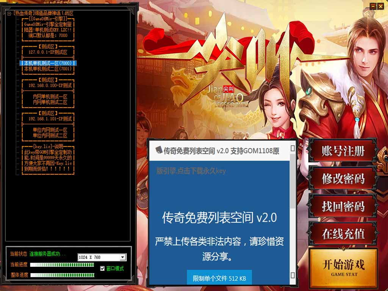Click the GameOfMir-引擎全定制登 line
This screenshot has height=291, width=388.
click(x=48, y=25)
